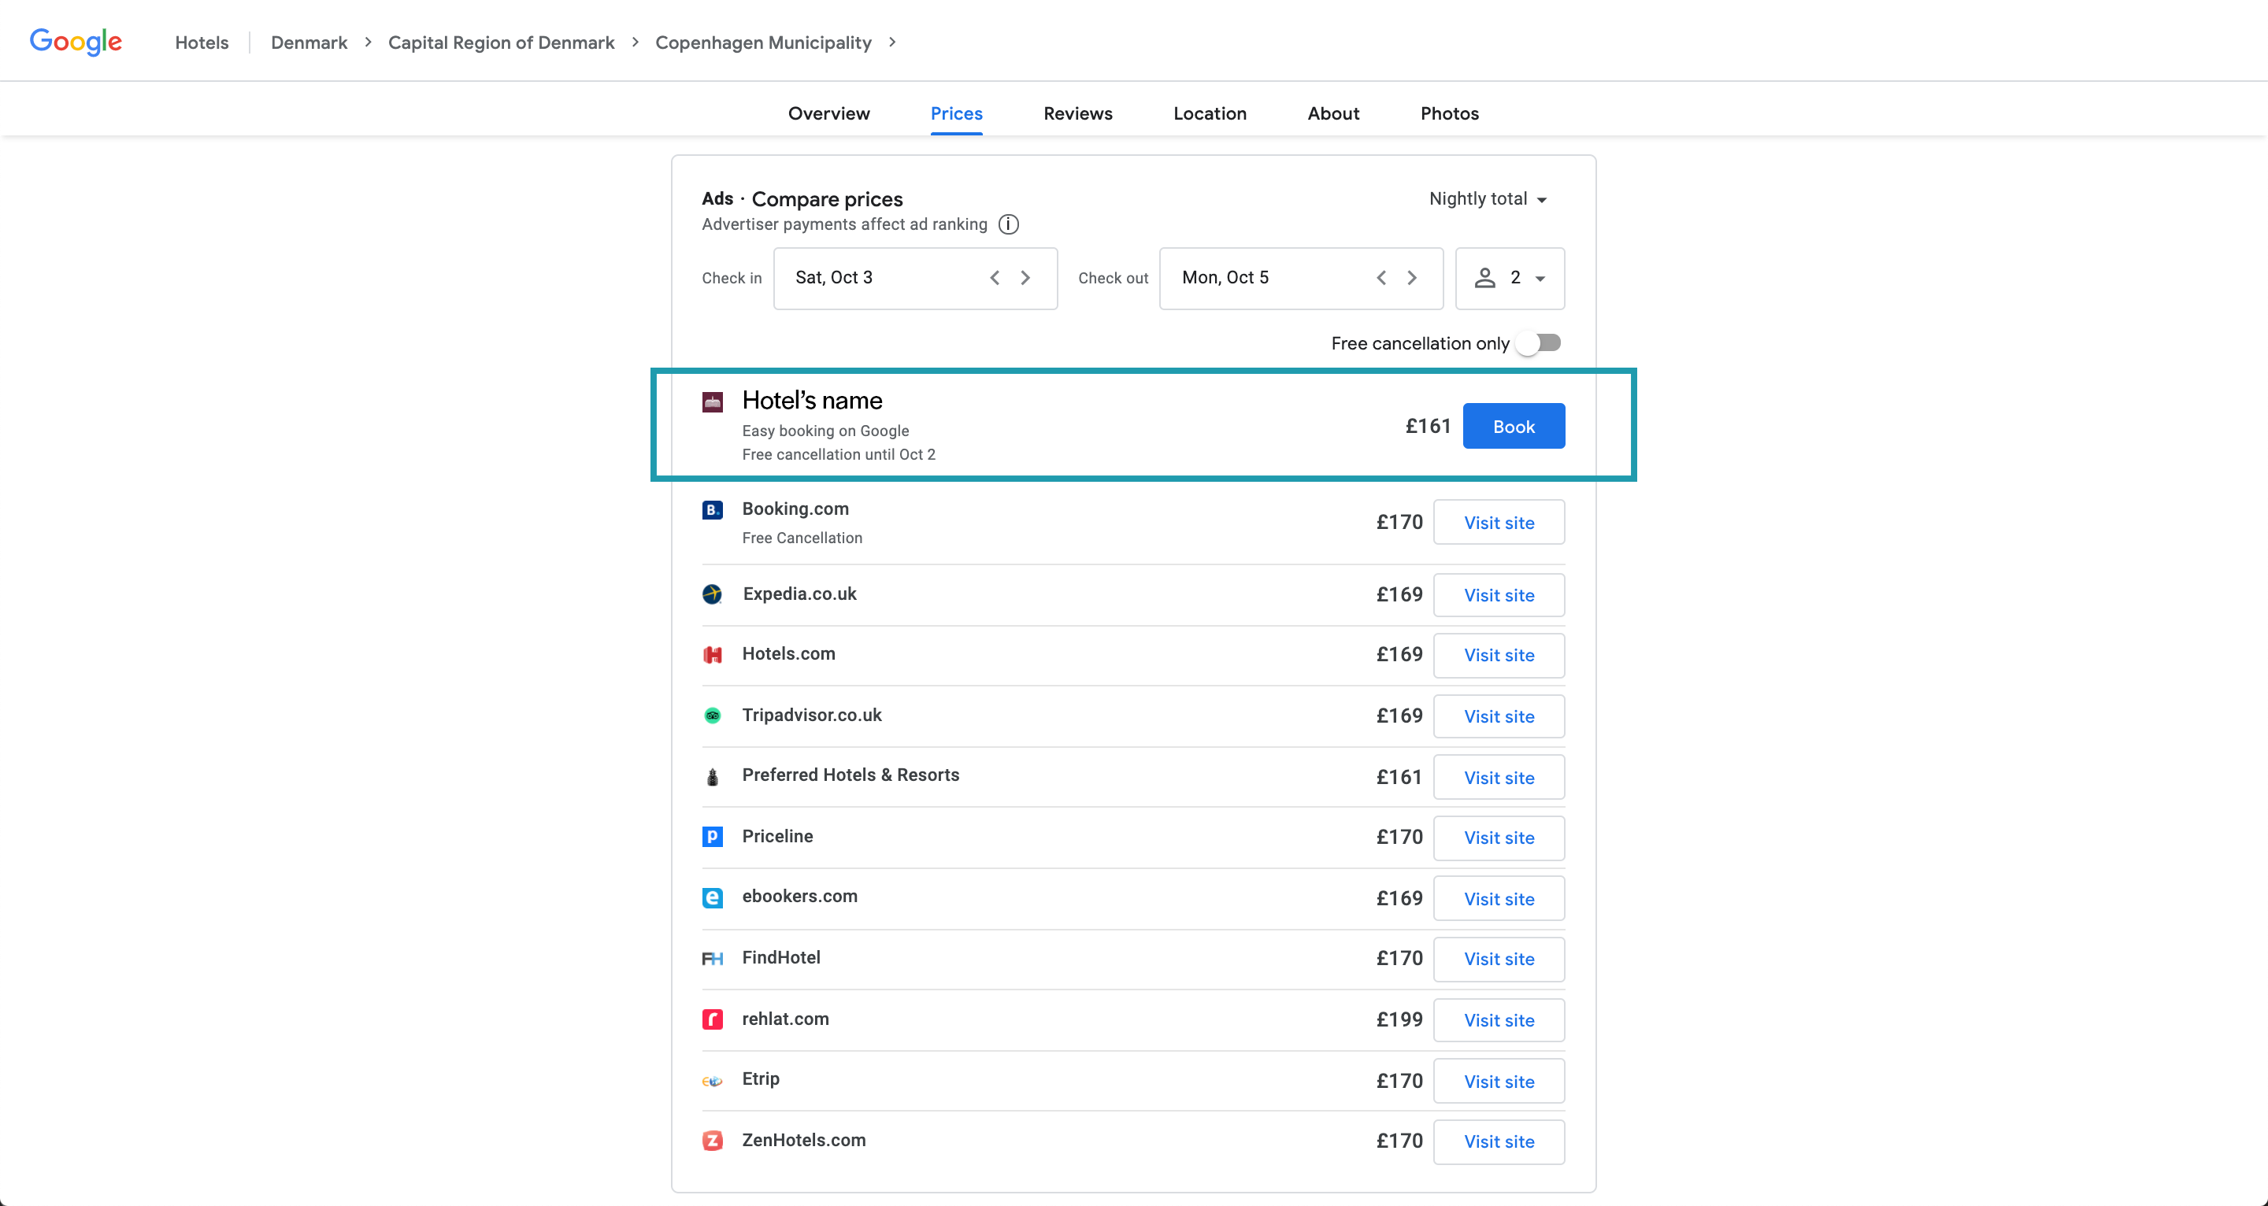Click the right arrow for checkout date
Viewport: 2268px width, 1206px height.
(1411, 278)
